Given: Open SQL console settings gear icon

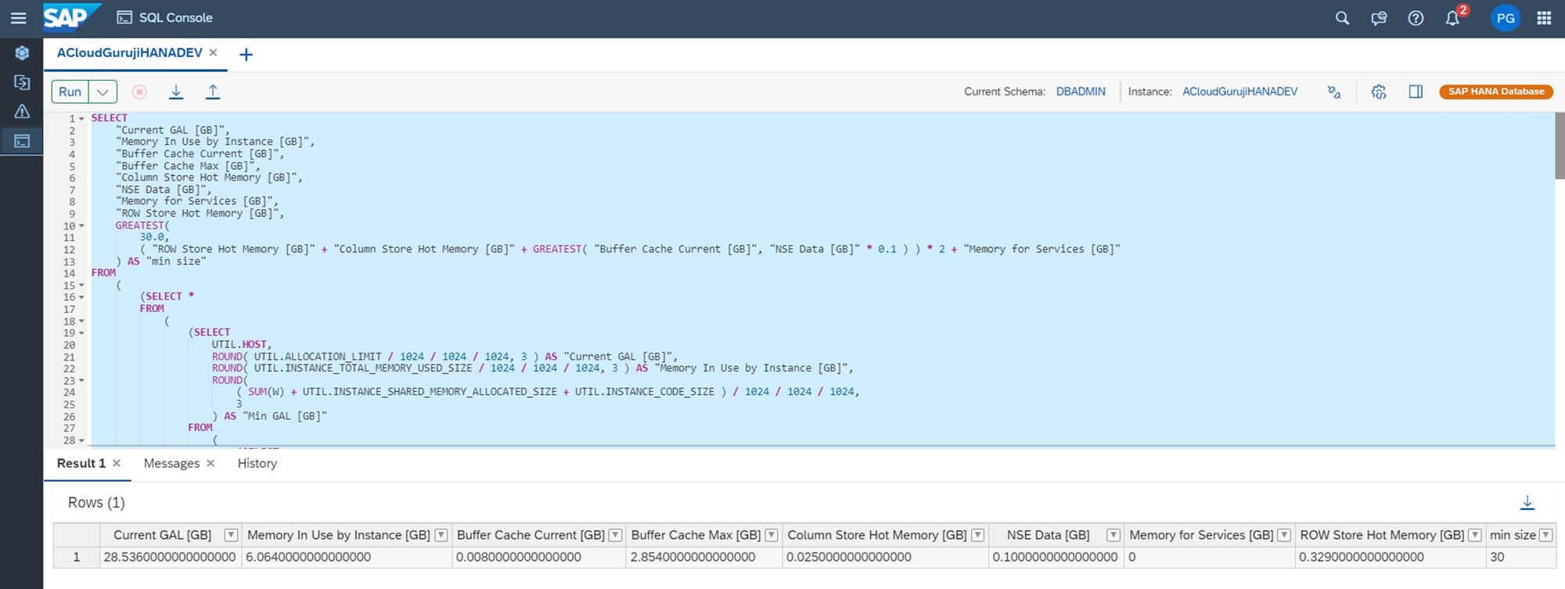Looking at the screenshot, I should pos(1379,92).
